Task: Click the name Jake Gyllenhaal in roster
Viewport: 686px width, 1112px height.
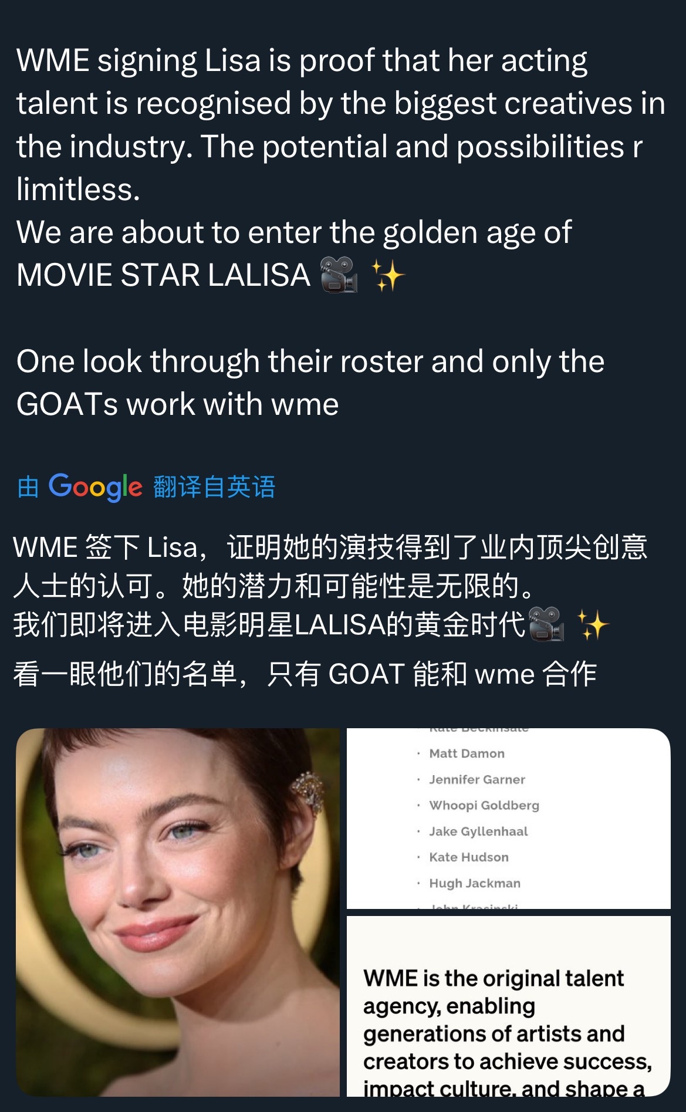Action: (x=478, y=831)
